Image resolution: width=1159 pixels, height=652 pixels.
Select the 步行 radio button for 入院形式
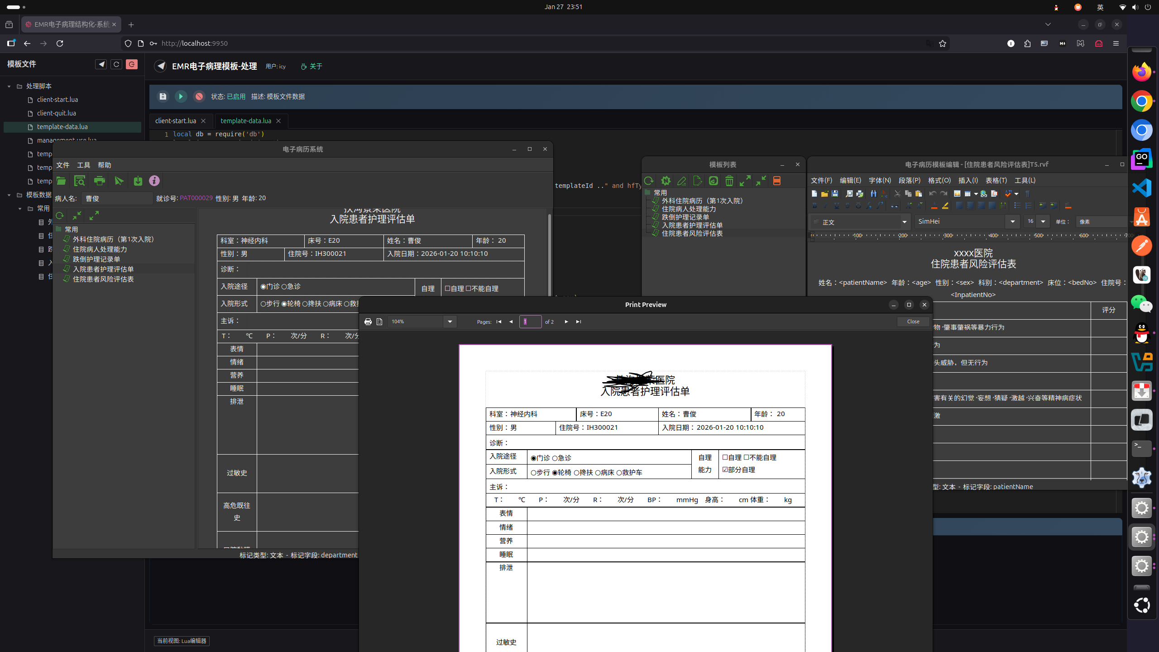point(263,304)
